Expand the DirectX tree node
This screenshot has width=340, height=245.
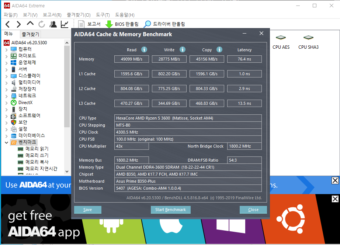[x=7, y=103]
